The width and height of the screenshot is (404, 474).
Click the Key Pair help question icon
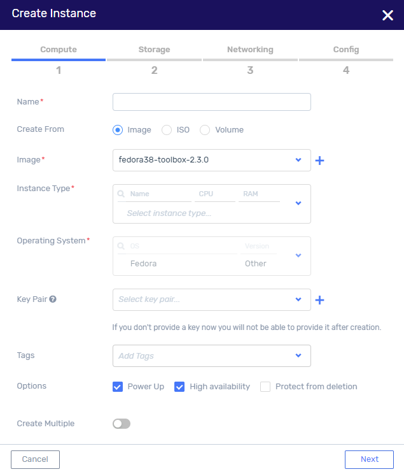(53, 299)
